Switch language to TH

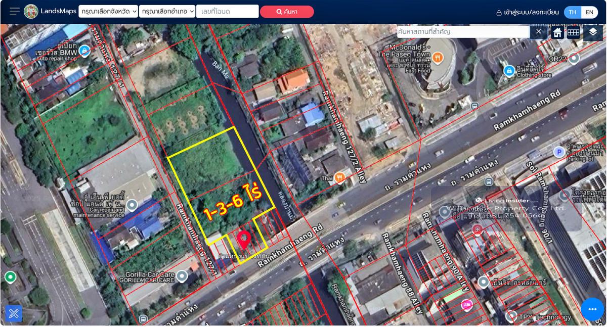tap(572, 12)
